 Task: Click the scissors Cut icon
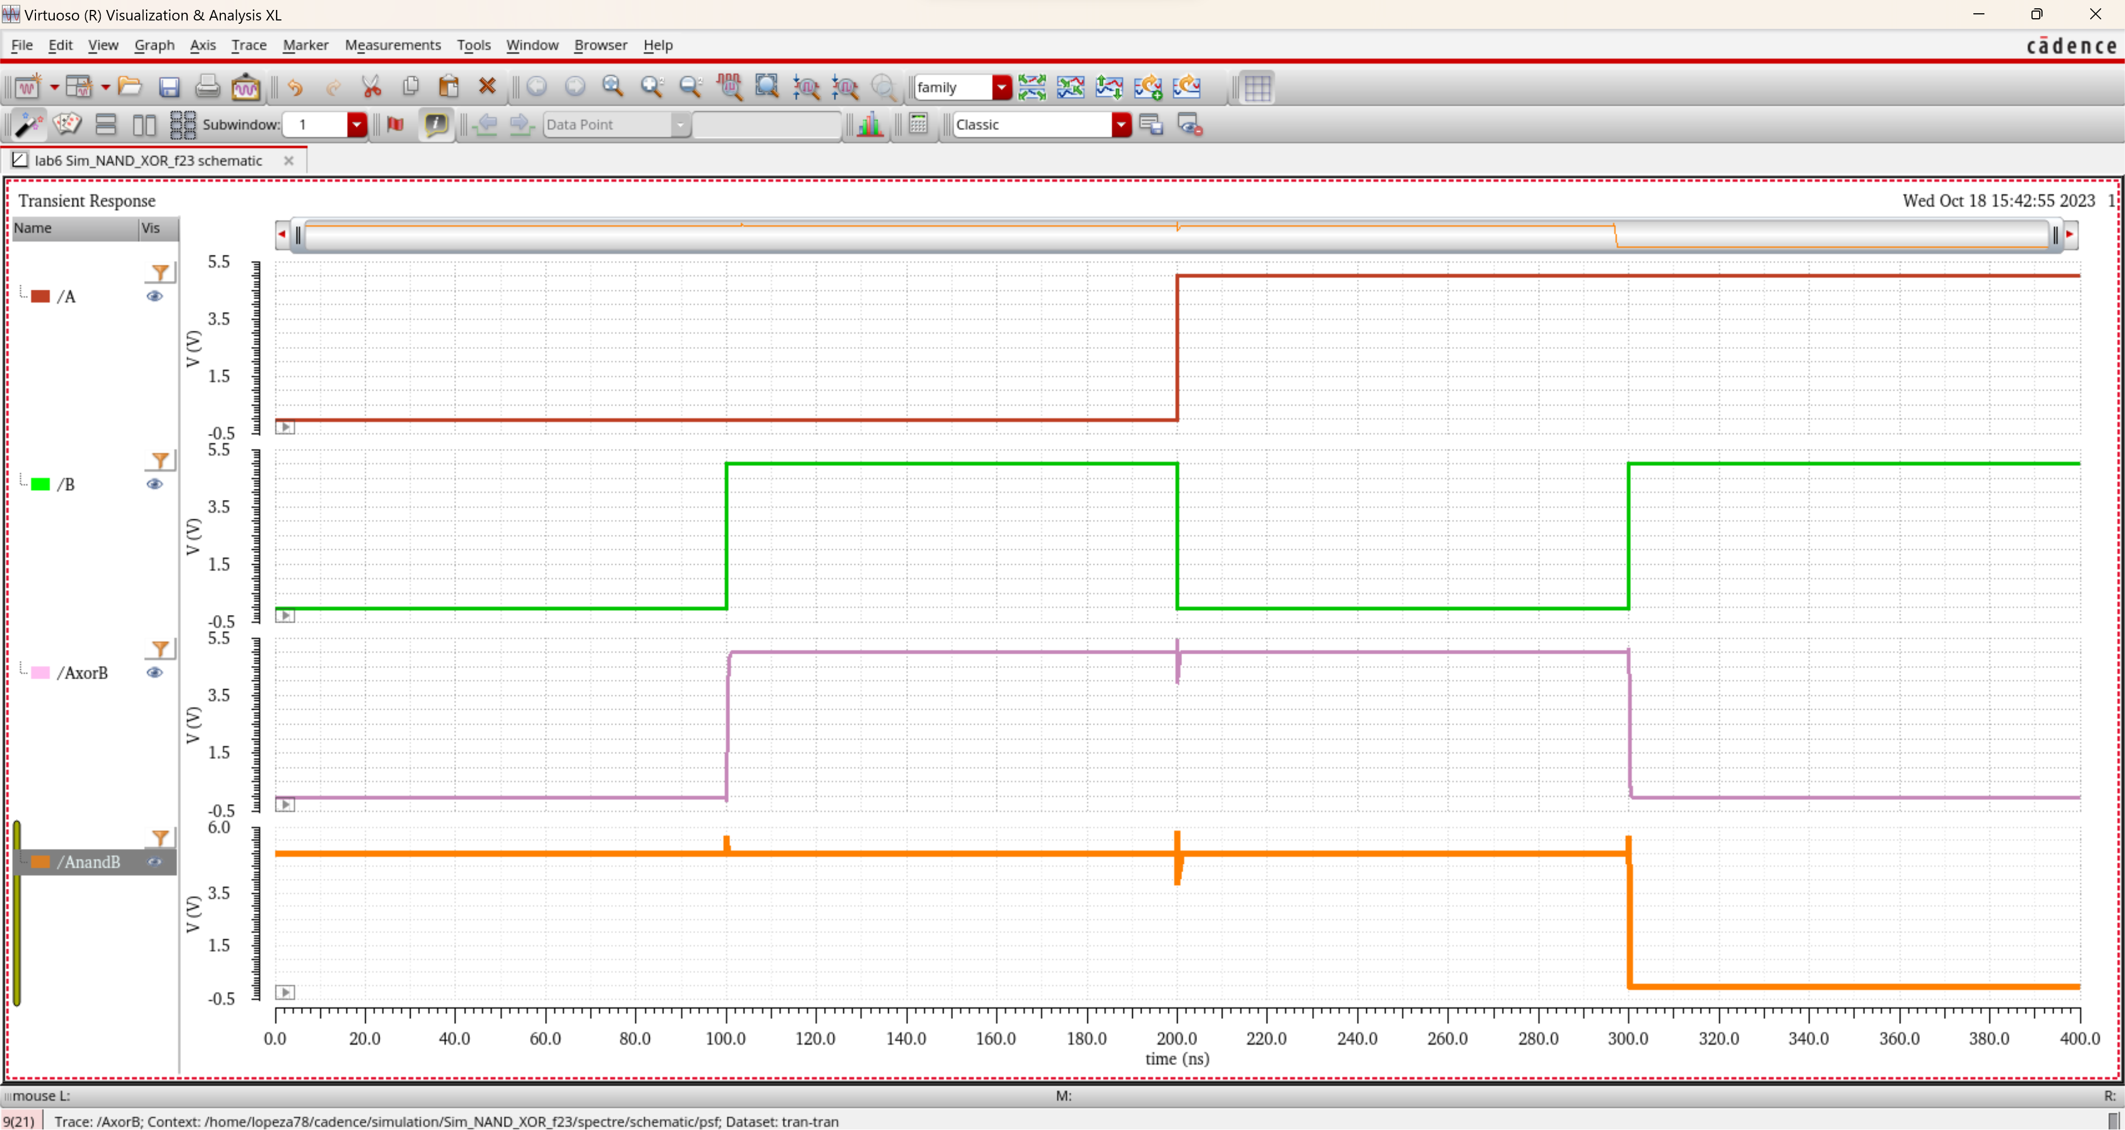[371, 86]
